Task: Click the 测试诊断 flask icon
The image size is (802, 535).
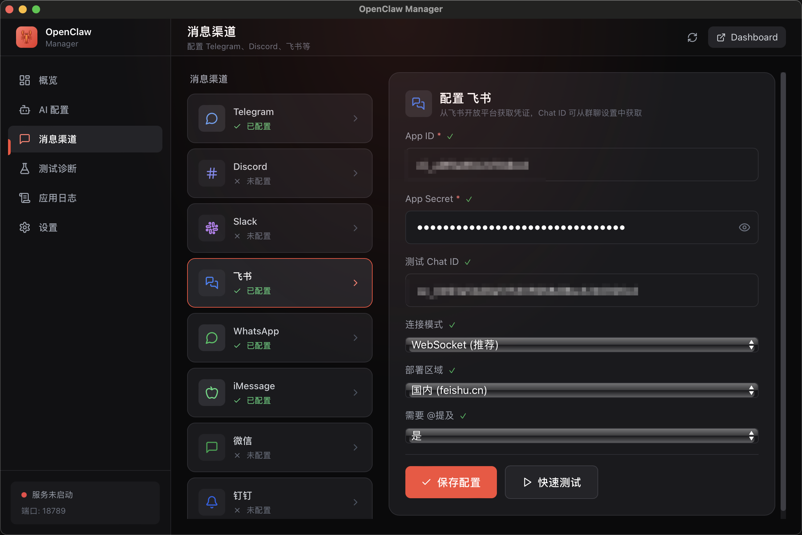Action: click(x=24, y=169)
